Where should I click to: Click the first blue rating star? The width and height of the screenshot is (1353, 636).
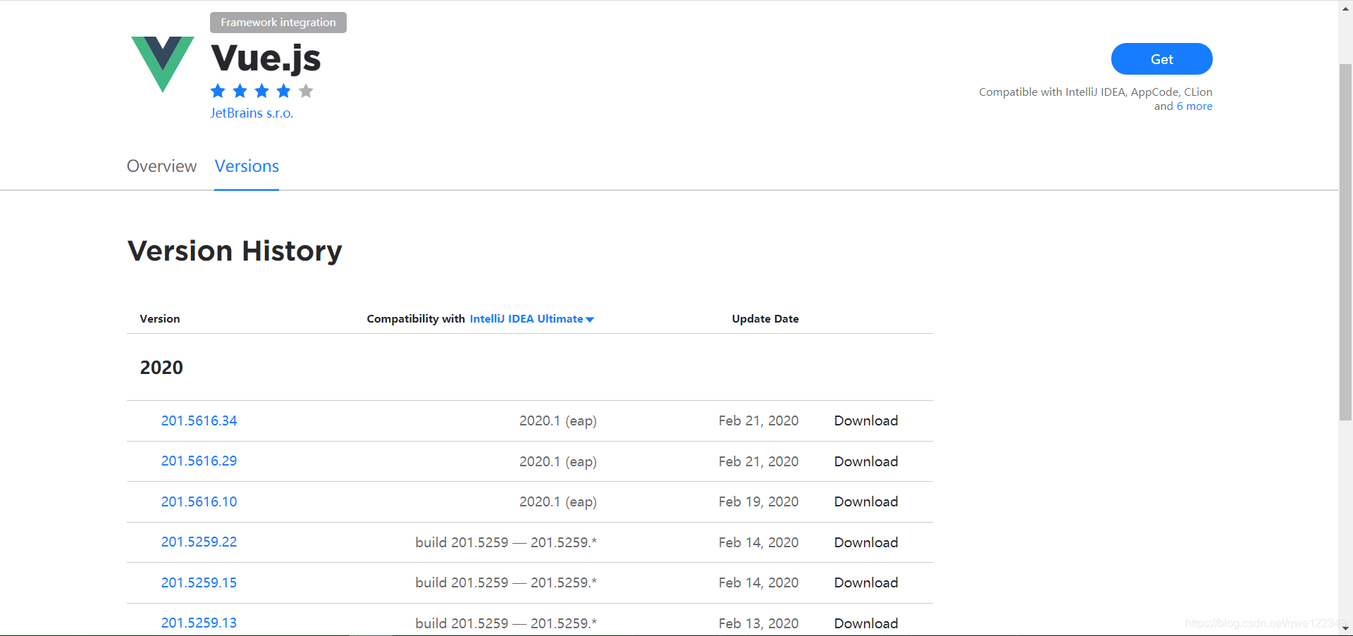pyautogui.click(x=218, y=91)
